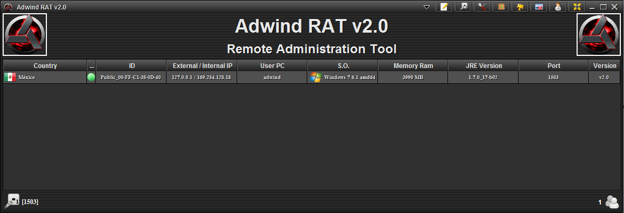The width and height of the screenshot is (624, 213).
Task: Click the green status indicator dot
Action: 91,77
